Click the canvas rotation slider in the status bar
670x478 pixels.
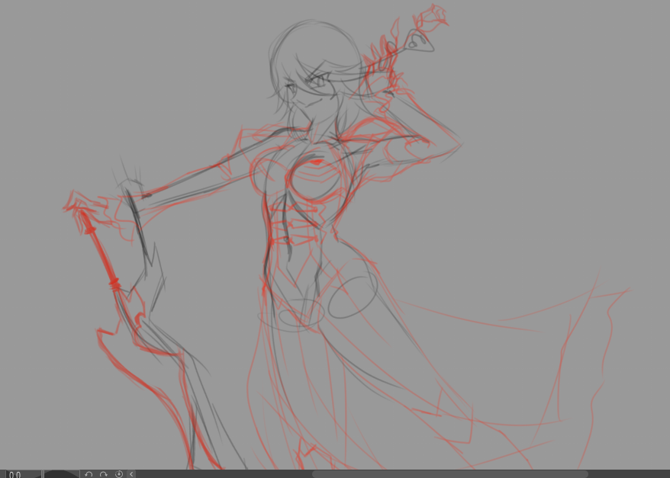(61, 473)
